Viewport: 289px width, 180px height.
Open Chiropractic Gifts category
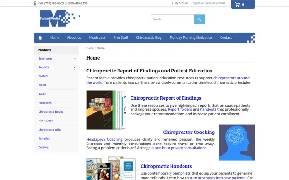pos(50,130)
